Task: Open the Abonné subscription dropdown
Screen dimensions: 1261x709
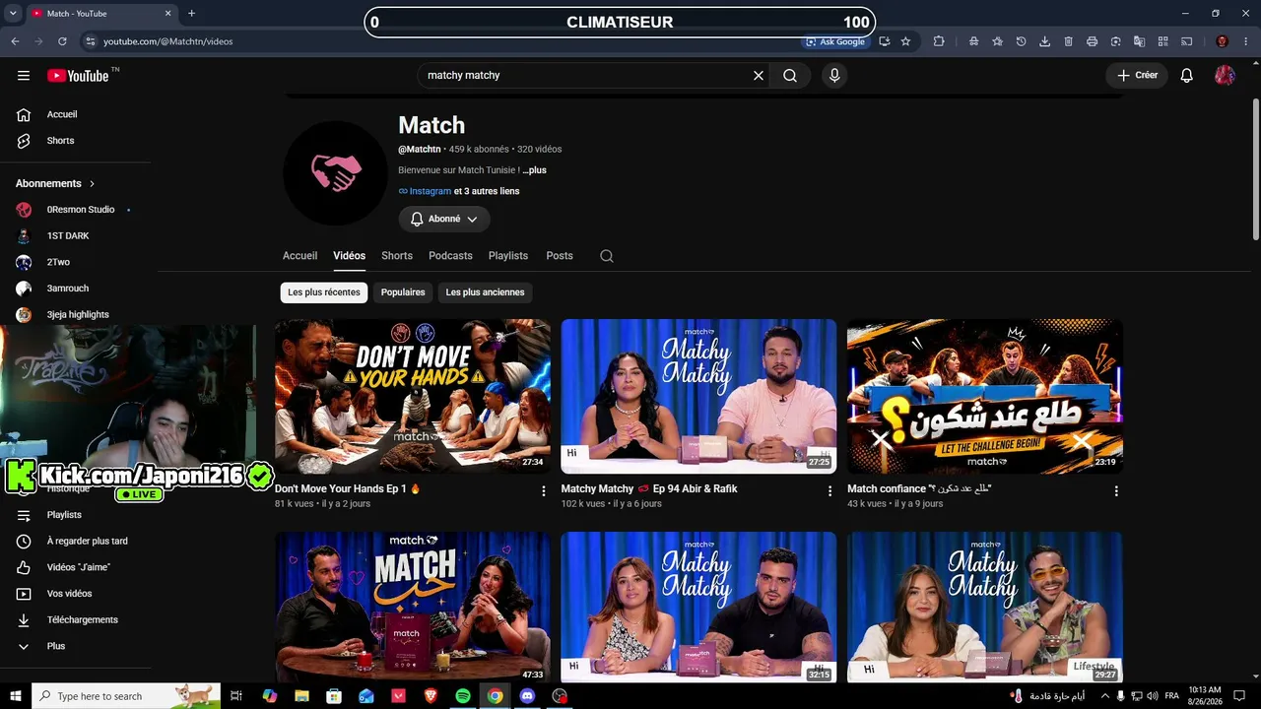Action: coord(444,220)
